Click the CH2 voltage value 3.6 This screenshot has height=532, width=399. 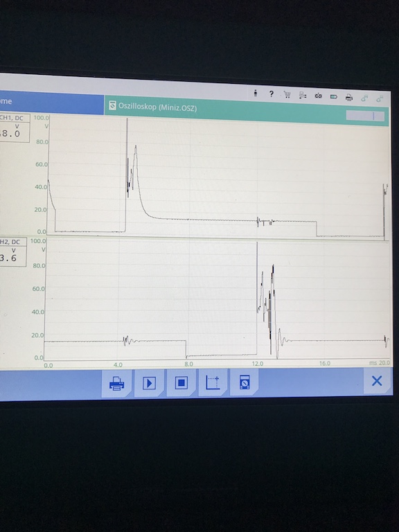(9, 258)
